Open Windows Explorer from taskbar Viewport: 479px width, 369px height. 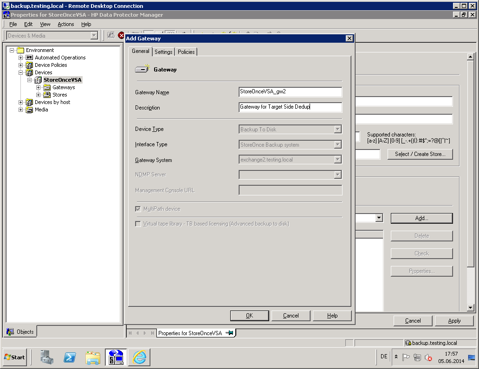(93, 357)
